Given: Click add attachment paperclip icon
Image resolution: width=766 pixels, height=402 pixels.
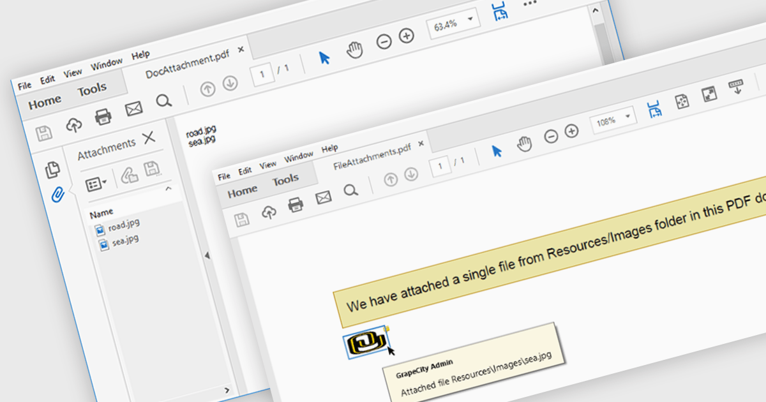Looking at the screenshot, I should pyautogui.click(x=130, y=175).
